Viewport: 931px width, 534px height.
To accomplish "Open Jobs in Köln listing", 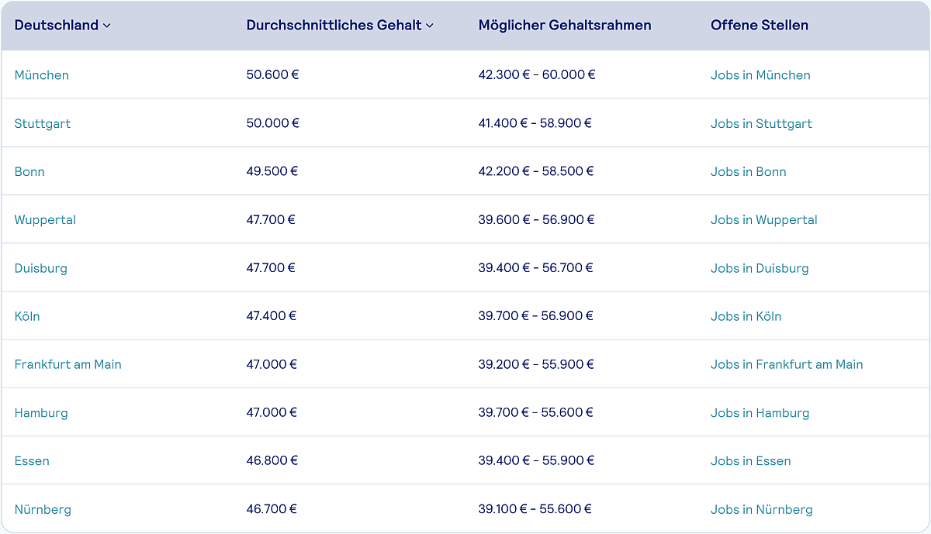I will [x=746, y=316].
